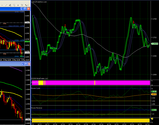Image resolution: width=159 pixels, height=125 pixels.
Task: Select the horizontal line drawing tool
Action: [2, 5]
